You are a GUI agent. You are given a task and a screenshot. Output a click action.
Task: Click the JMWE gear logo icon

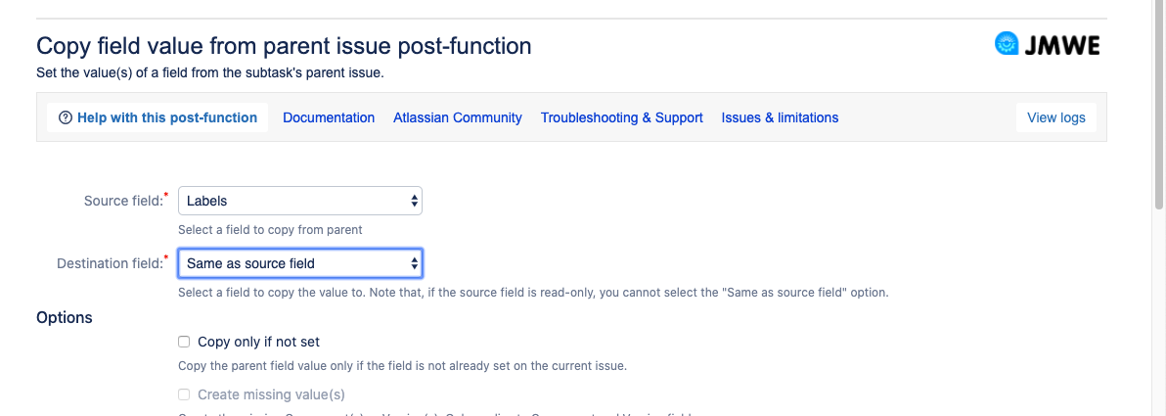[1007, 44]
